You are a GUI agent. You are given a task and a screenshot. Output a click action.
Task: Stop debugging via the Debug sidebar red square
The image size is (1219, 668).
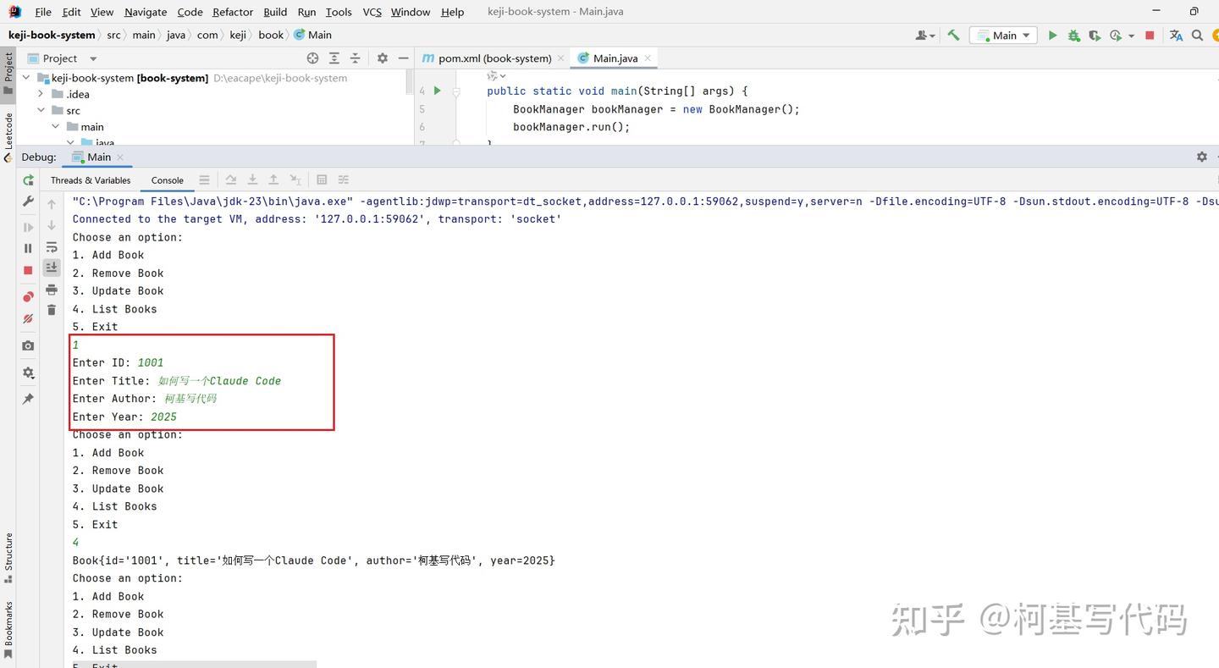(28, 270)
